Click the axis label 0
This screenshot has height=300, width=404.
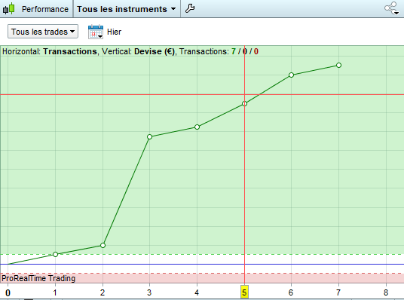8,292
